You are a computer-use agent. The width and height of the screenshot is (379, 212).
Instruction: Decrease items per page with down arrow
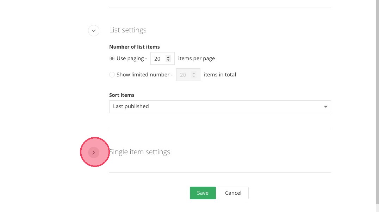168,61
